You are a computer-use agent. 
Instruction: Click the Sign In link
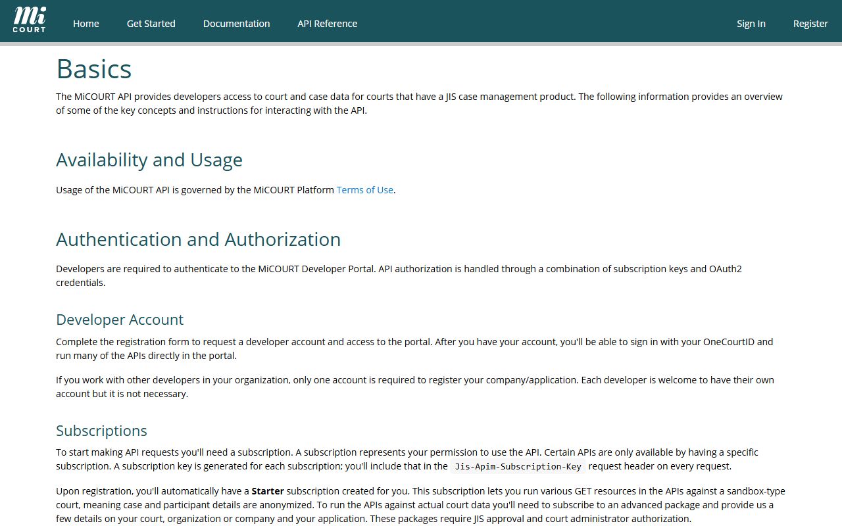(751, 24)
